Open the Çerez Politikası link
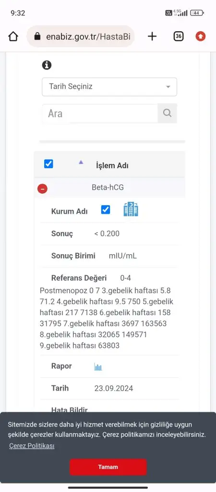 32,446
